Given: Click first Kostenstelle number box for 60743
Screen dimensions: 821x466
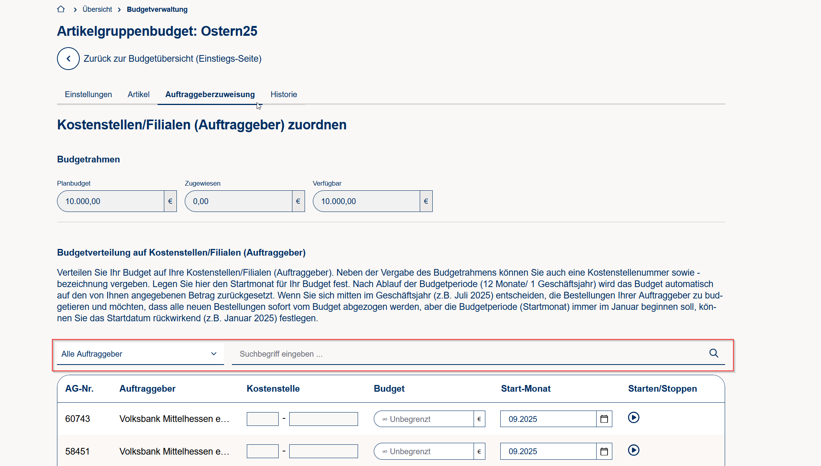Looking at the screenshot, I should click(263, 419).
